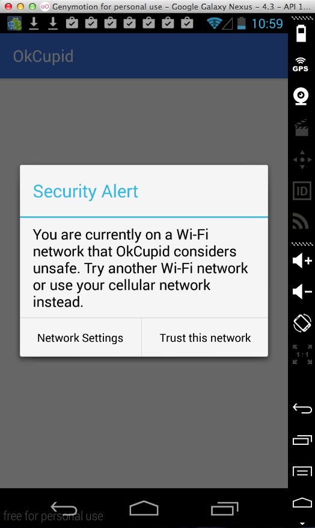
Task: Click the first download notification icon
Action: 34,24
